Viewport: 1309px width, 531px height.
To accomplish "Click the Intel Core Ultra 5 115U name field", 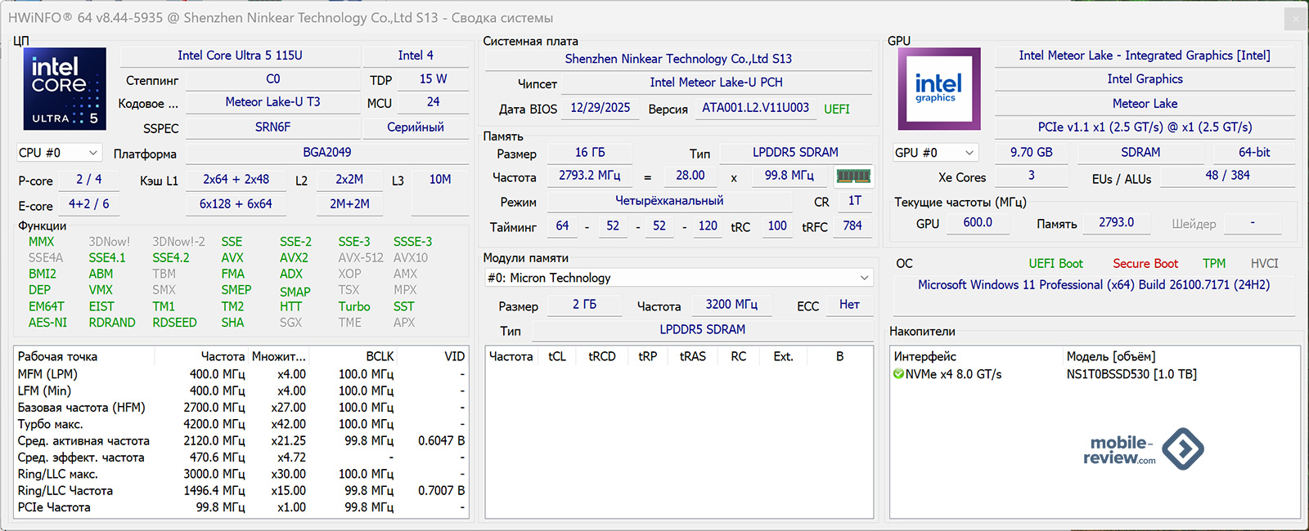I will coord(240,56).
